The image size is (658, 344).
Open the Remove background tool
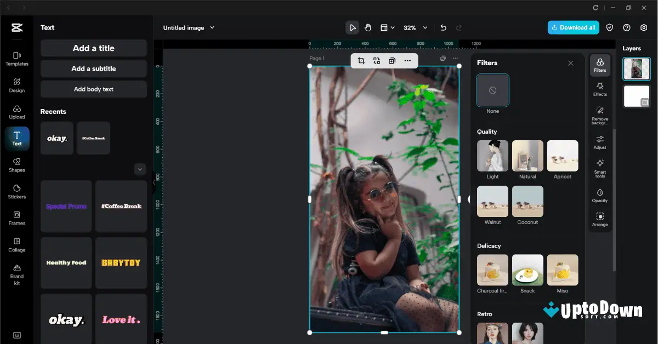600,113
